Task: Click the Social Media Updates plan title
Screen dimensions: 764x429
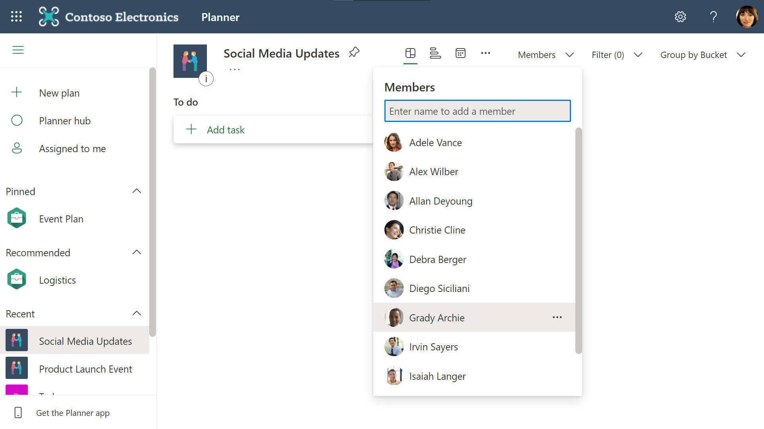Action: tap(281, 53)
